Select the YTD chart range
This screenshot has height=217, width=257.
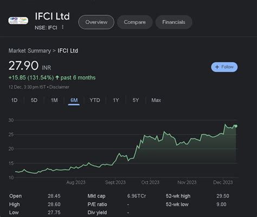[95, 100]
